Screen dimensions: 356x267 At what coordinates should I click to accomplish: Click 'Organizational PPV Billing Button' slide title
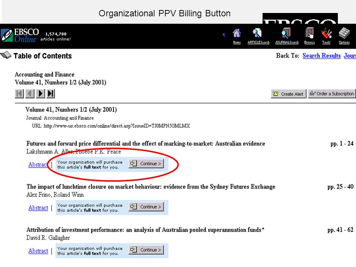(165, 13)
